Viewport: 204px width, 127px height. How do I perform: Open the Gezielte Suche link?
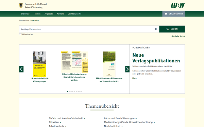click(178, 36)
